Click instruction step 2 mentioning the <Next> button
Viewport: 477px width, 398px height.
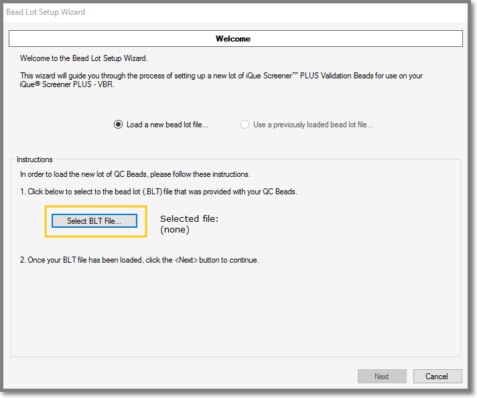tap(139, 260)
